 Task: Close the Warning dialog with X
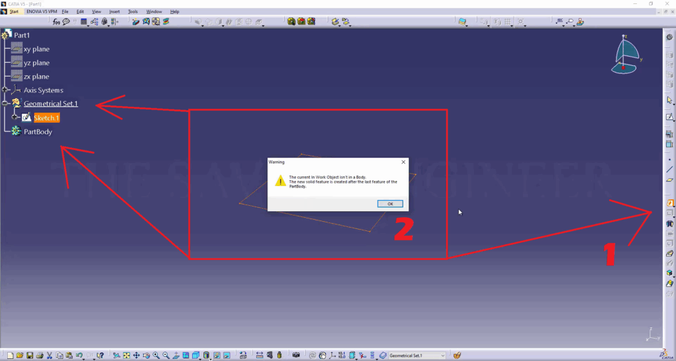(403, 162)
